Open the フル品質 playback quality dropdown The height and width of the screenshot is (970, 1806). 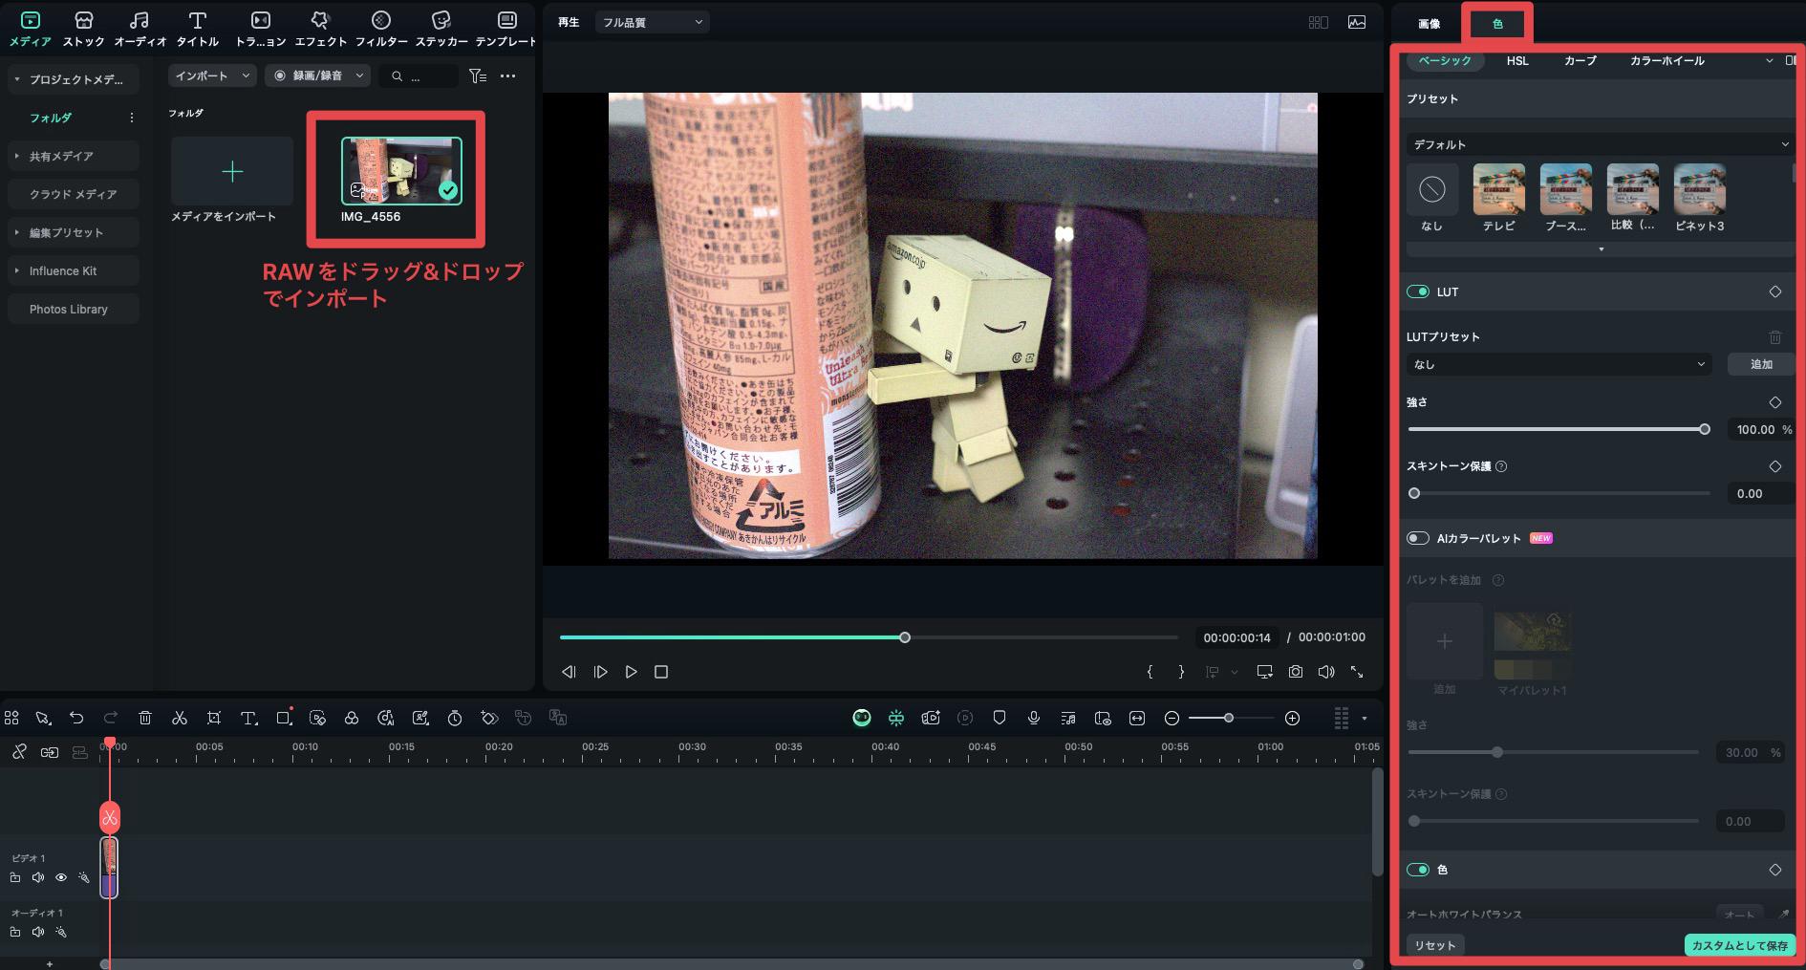click(653, 22)
